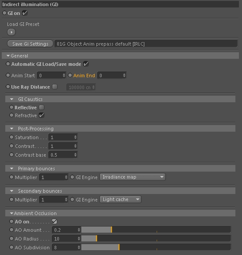242x255 pixels.
Task: Click the keyframe circle beside GI on
Action: [x=4, y=13]
